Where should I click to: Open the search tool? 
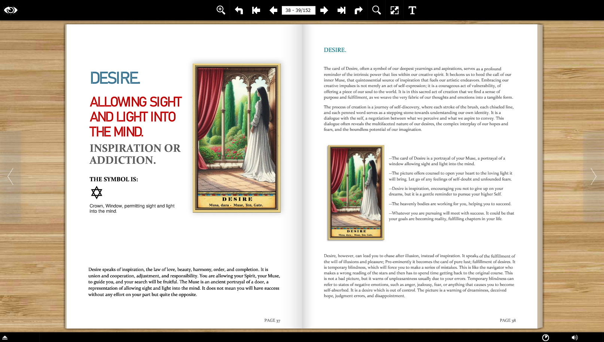(376, 10)
